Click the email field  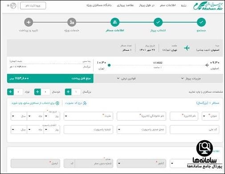[x=35, y=163]
